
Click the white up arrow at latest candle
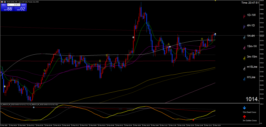[215, 34]
